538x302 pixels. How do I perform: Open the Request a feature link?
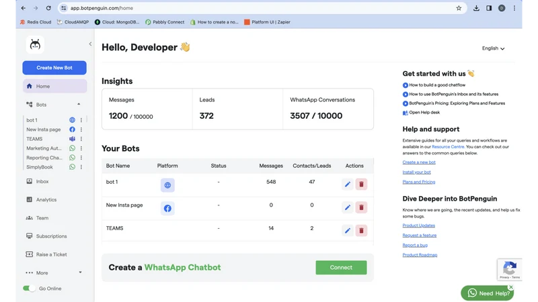pyautogui.click(x=419, y=236)
